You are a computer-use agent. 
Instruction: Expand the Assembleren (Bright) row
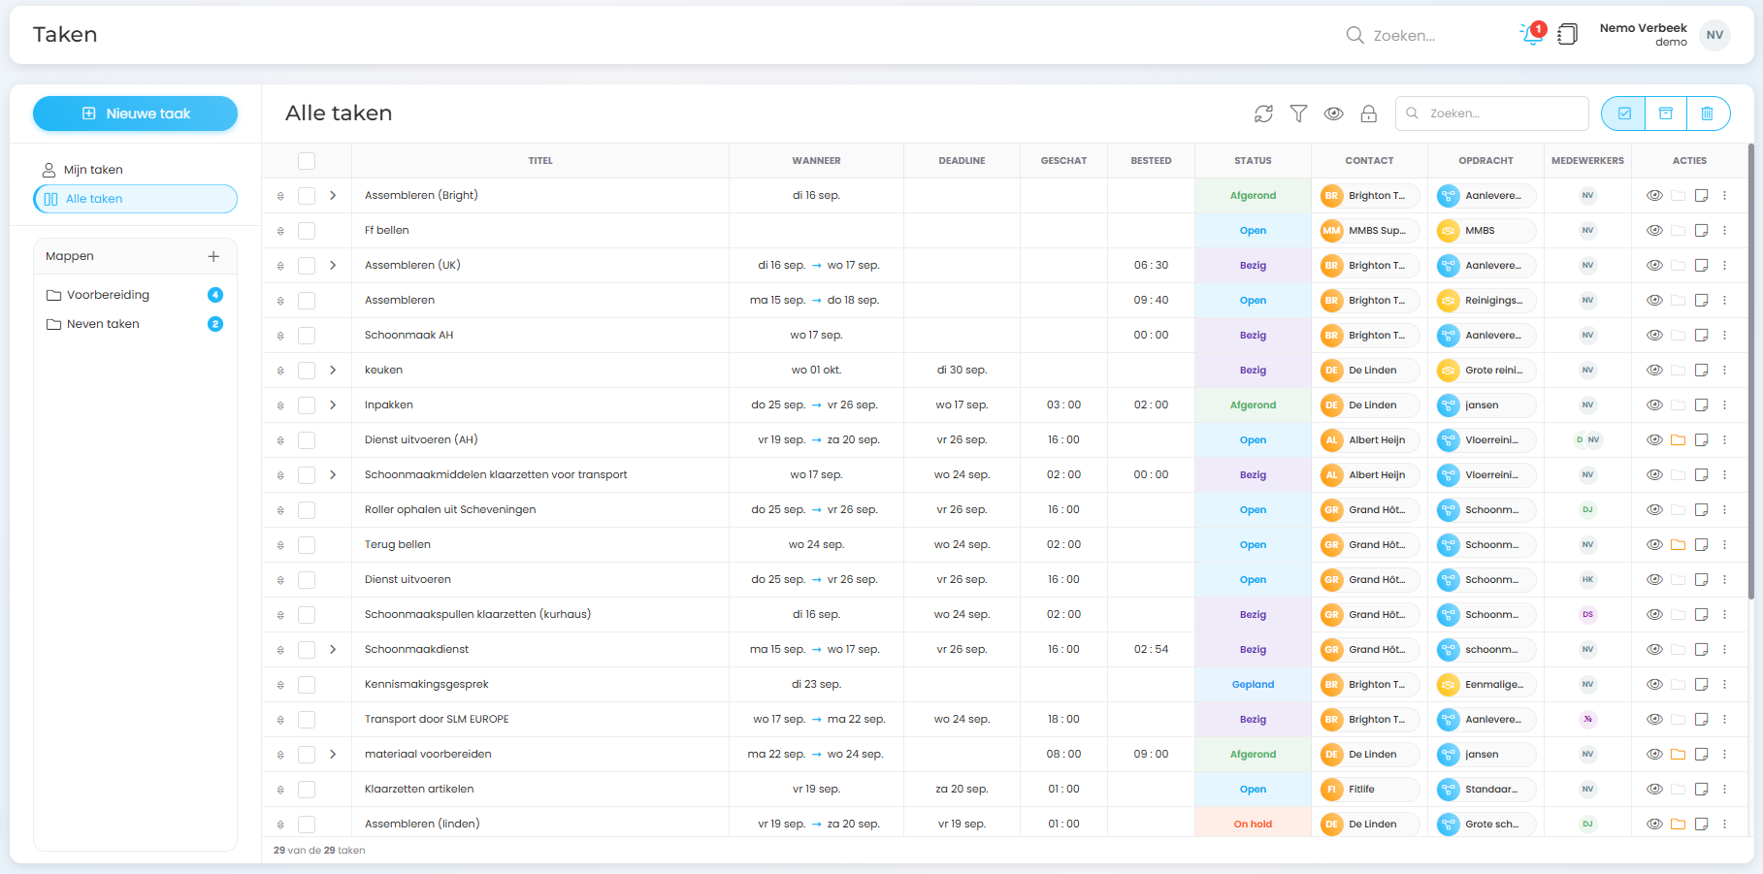click(x=333, y=196)
